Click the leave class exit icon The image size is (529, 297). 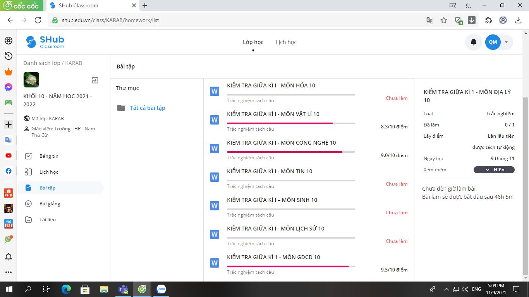pos(95,80)
